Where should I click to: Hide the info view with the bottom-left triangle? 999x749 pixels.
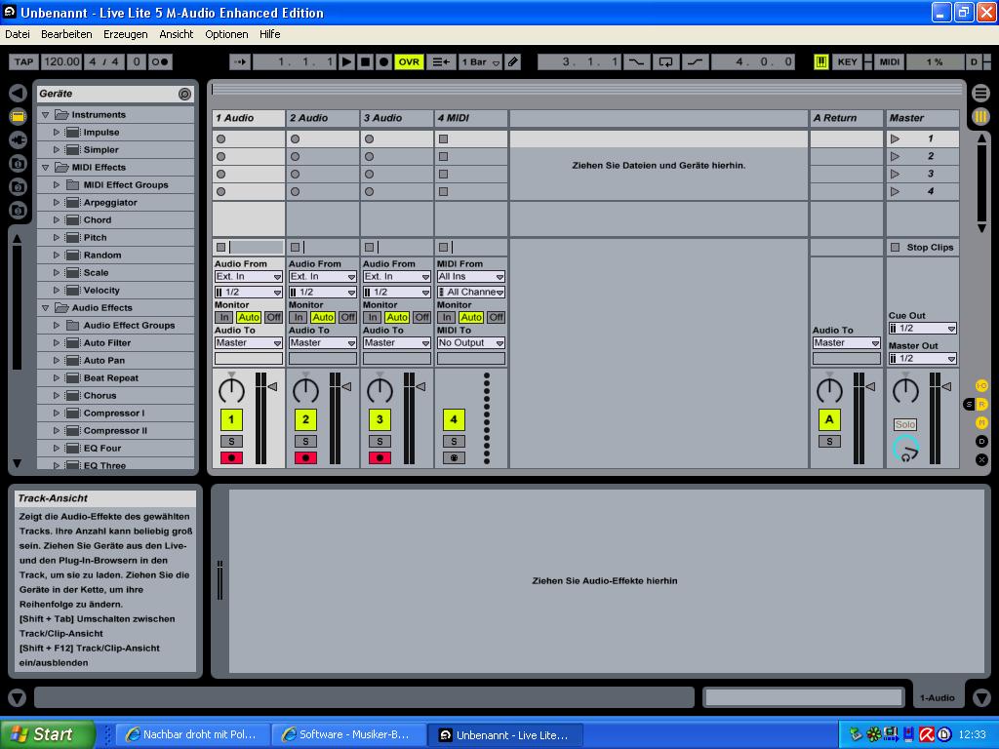click(x=18, y=698)
